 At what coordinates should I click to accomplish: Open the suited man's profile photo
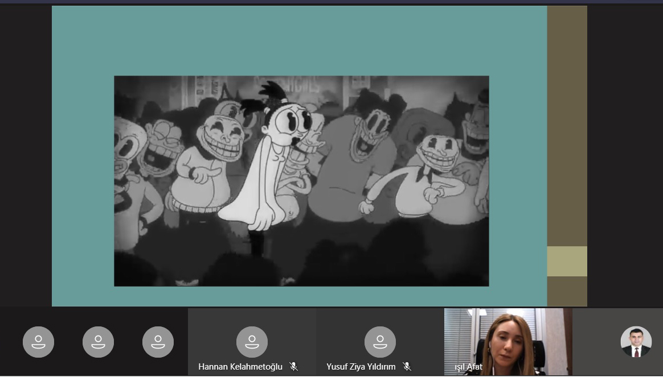click(636, 342)
